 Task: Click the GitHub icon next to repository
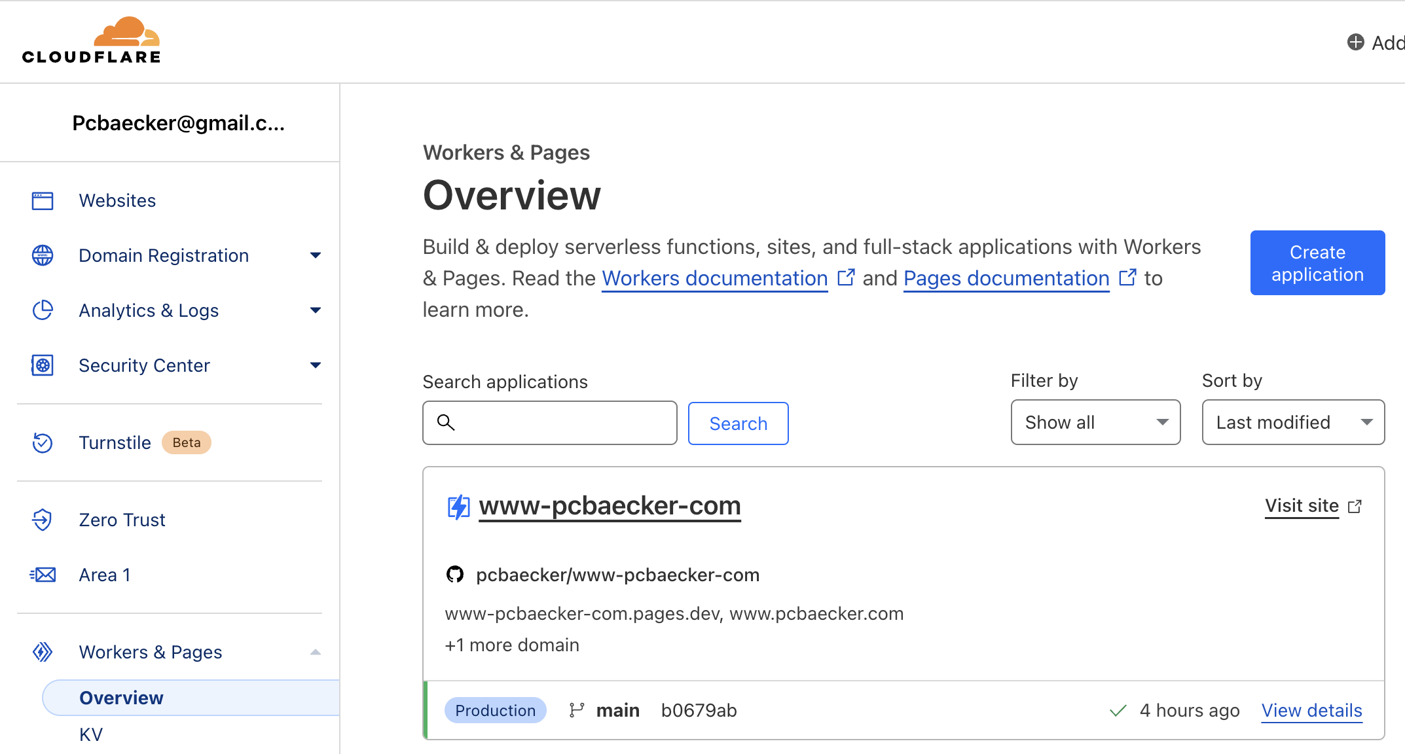(x=455, y=575)
